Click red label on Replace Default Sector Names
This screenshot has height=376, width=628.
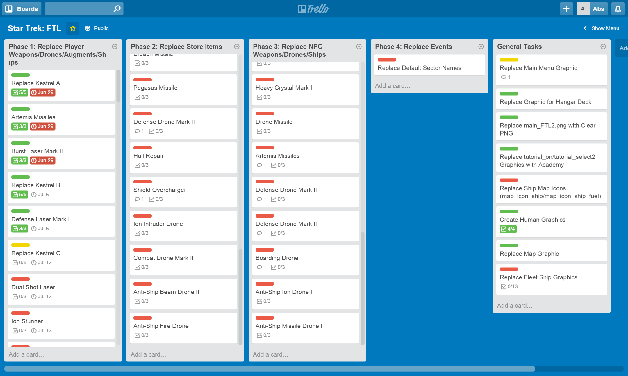coord(387,60)
